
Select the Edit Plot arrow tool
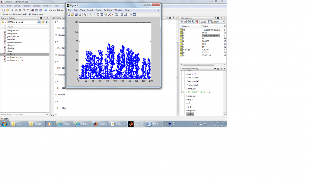coord(85,14)
